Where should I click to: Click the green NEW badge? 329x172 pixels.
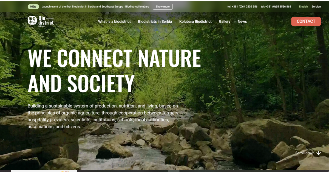point(33,7)
